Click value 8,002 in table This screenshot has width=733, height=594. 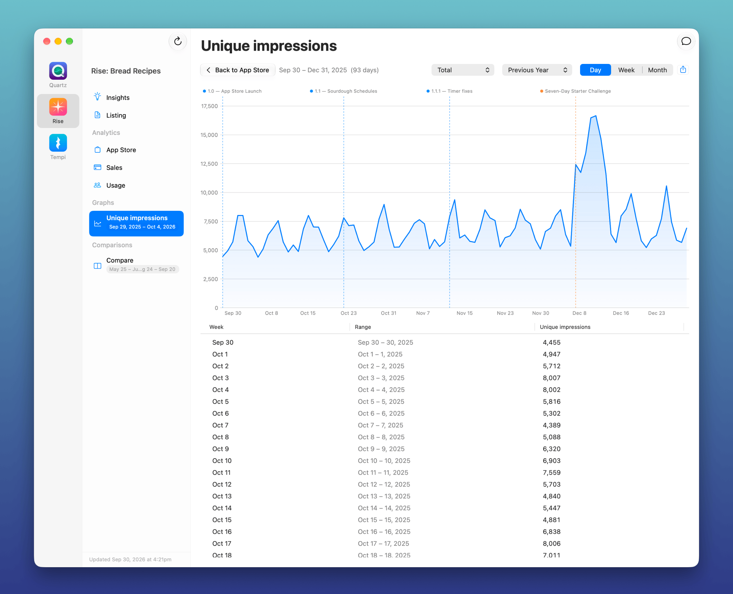pyautogui.click(x=551, y=390)
